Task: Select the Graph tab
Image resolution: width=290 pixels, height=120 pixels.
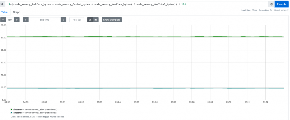Action: [x=16, y=12]
